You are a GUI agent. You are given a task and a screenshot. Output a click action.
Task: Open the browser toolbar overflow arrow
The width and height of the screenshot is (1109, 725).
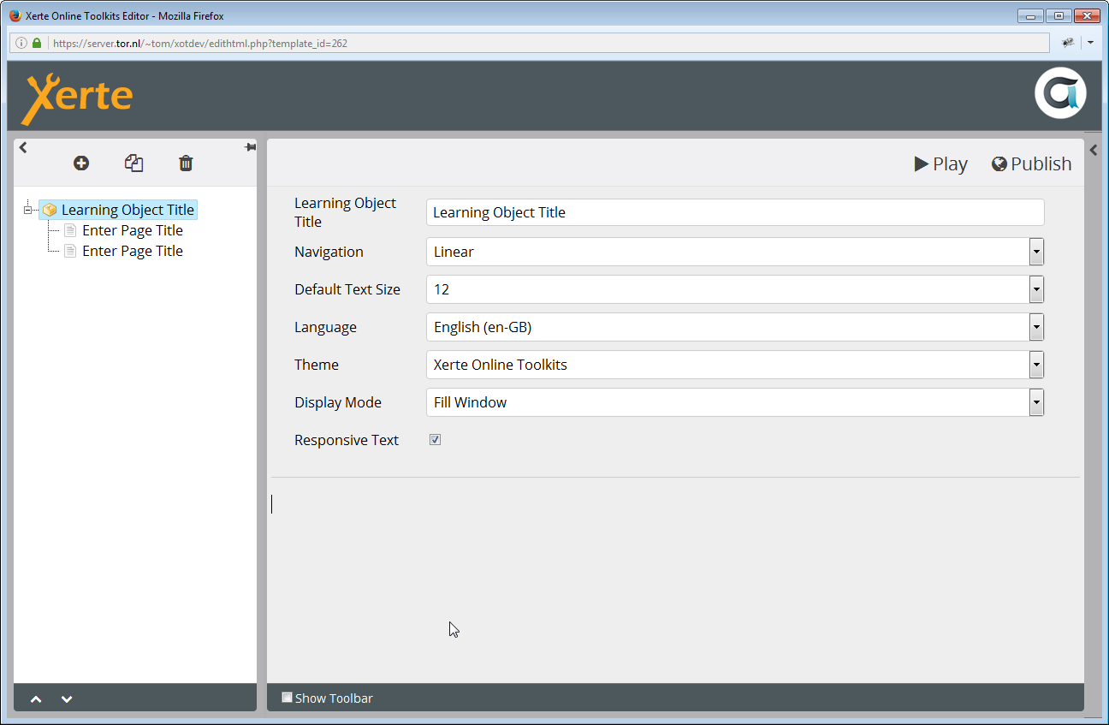1091,43
